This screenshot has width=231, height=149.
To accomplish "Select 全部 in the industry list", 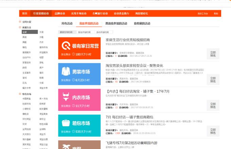I will click(24, 32).
